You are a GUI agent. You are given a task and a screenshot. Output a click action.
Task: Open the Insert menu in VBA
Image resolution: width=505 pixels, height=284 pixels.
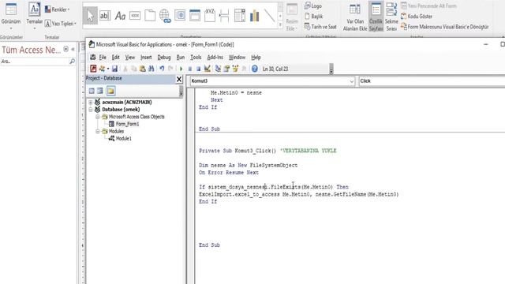(146, 58)
